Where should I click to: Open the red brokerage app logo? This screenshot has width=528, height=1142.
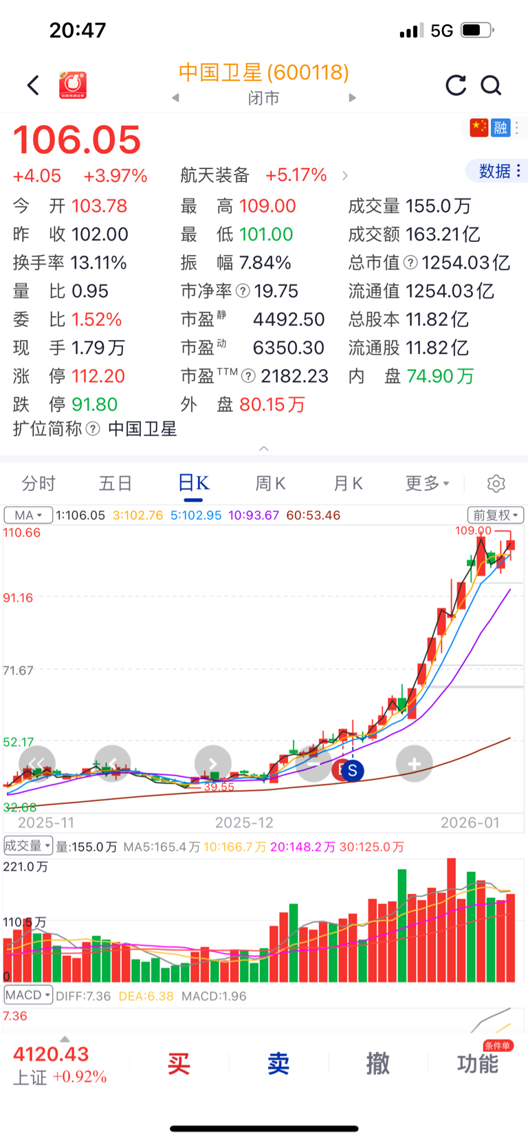[73, 85]
